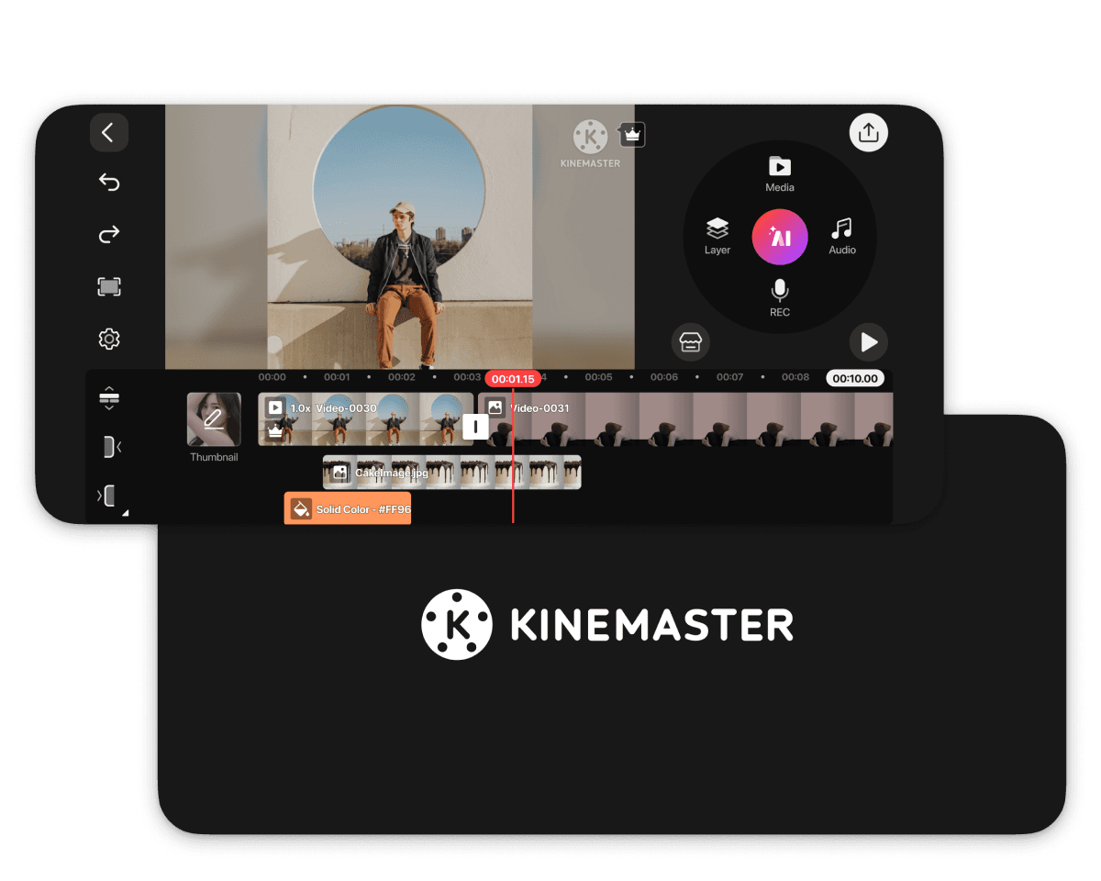Tap the 00:01.15 playhead time marker

(x=513, y=379)
